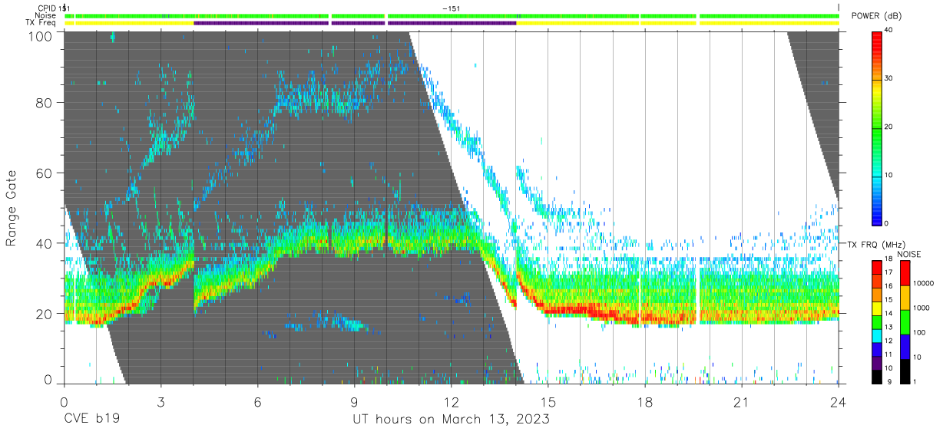Select the "Range Gate" y-axis title
Screen dimensions: 943x435
pos(12,207)
